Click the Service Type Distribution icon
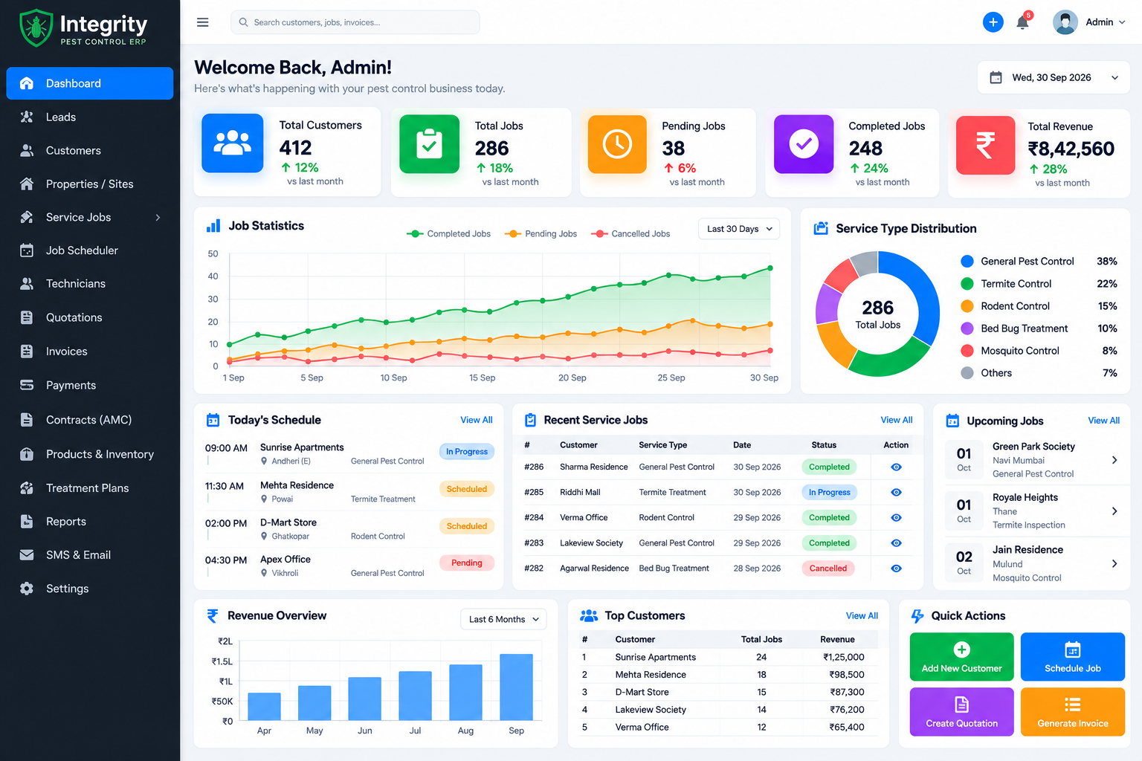The width and height of the screenshot is (1142, 761). 821,228
